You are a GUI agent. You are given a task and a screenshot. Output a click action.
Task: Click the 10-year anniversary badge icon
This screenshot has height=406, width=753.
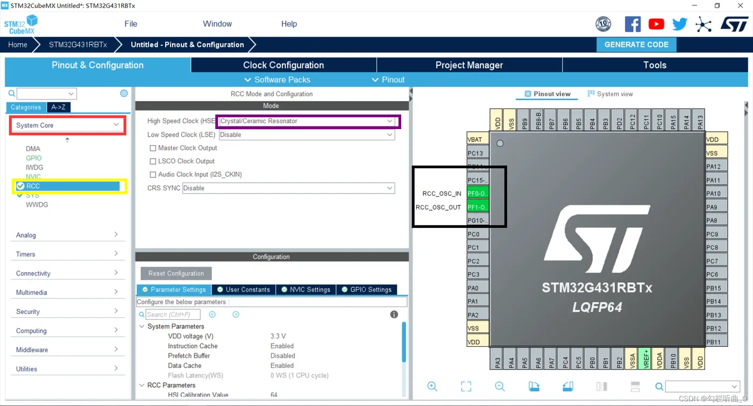pyautogui.click(x=603, y=24)
